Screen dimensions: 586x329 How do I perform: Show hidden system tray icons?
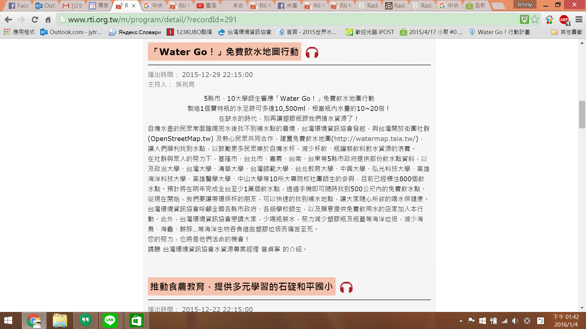(x=461, y=321)
